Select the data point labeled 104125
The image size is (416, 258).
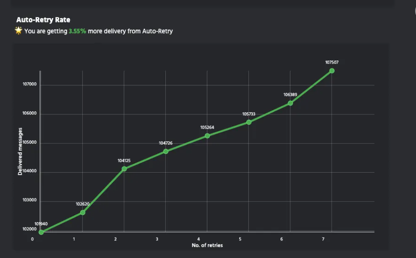(124, 169)
